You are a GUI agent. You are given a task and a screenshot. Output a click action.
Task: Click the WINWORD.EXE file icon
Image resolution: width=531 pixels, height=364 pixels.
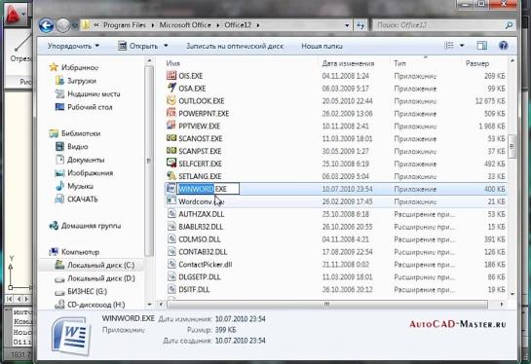(171, 189)
